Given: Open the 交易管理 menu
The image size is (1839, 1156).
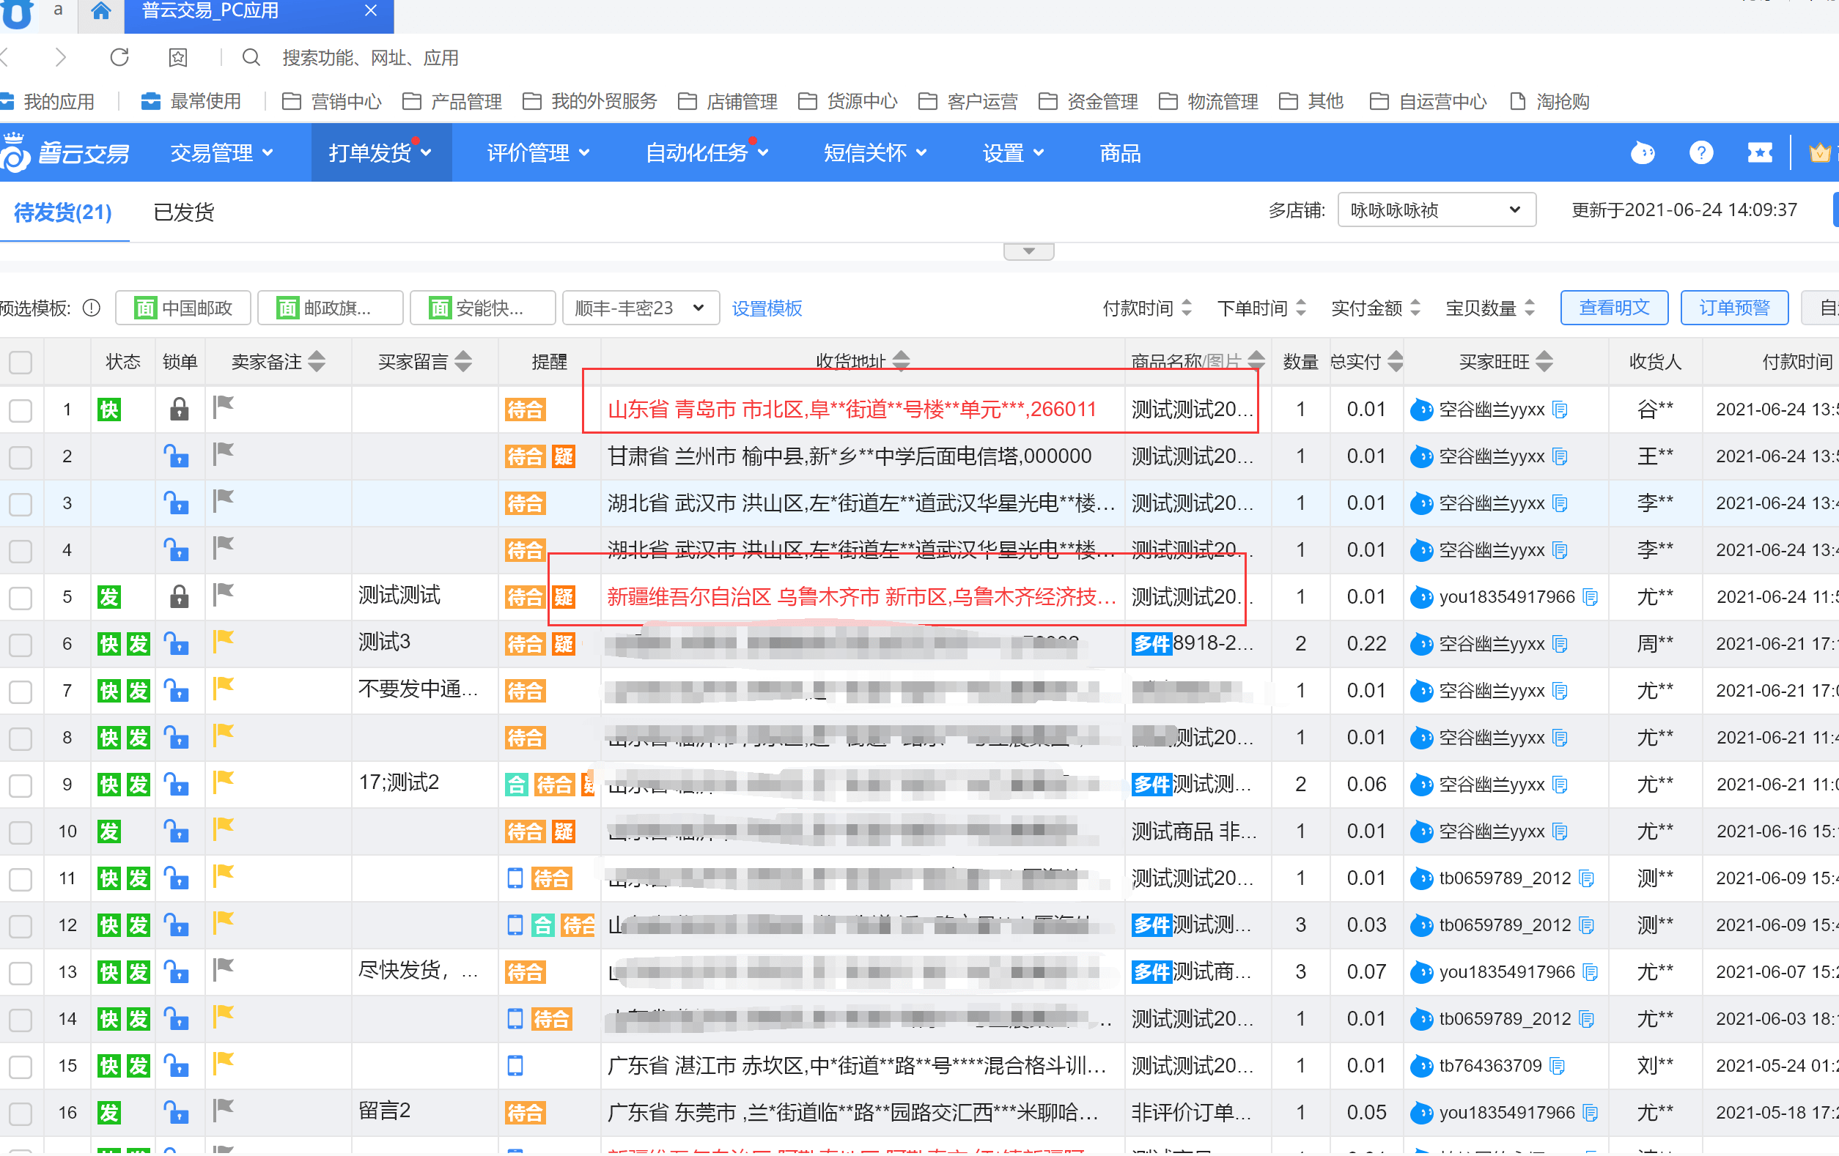Looking at the screenshot, I should [221, 152].
